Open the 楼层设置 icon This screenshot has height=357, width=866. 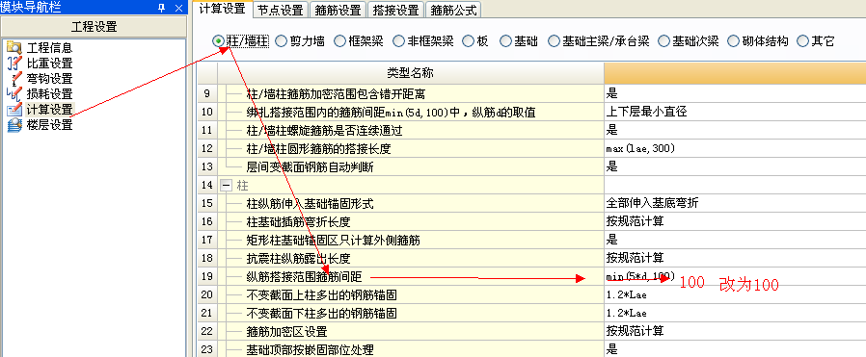[14, 125]
